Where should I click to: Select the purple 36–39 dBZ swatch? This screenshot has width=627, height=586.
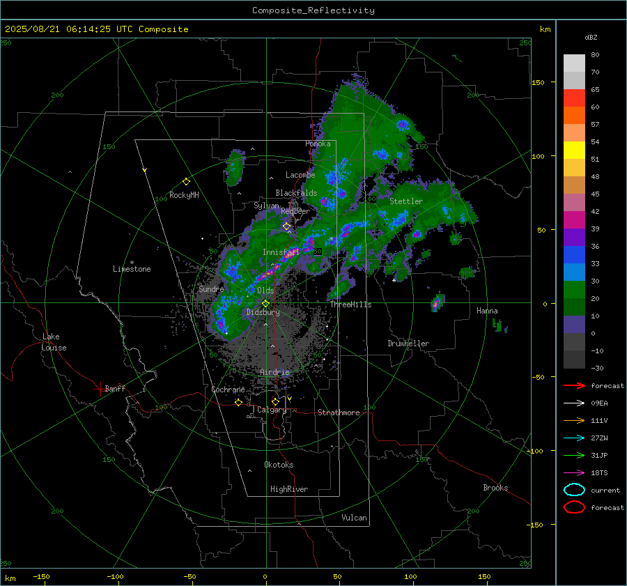tap(574, 237)
